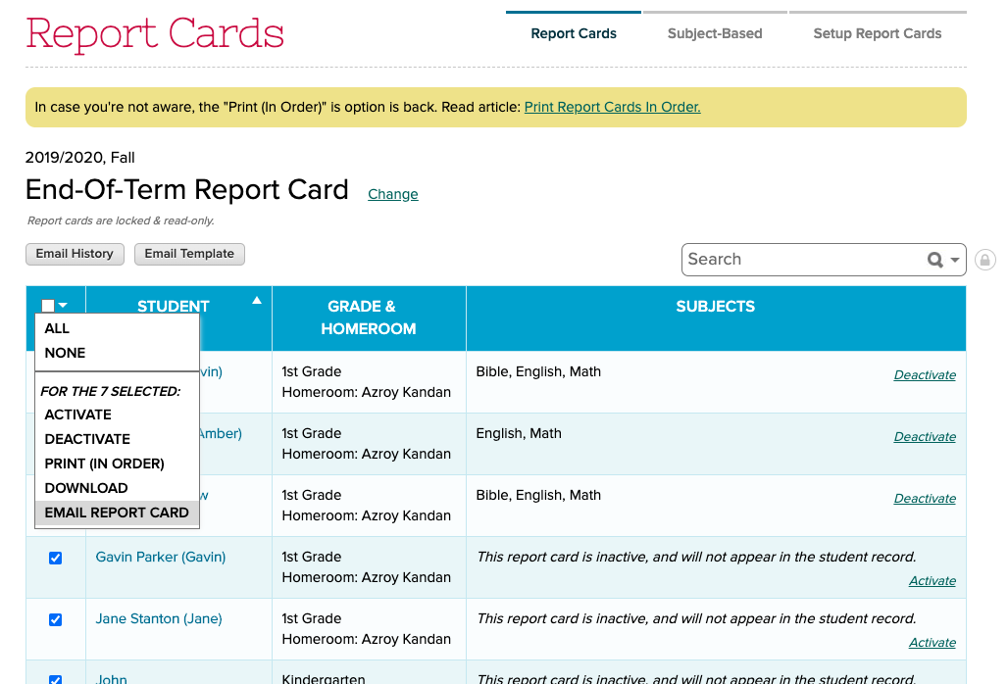Viewport: 1008px width, 684px height.
Task: Uncheck Gavin Parker's checkbox
Action: (55, 559)
